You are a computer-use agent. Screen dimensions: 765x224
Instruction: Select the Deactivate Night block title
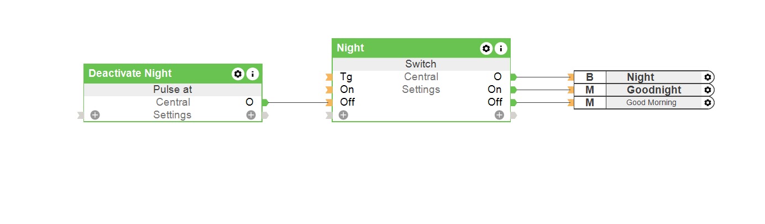click(x=130, y=74)
